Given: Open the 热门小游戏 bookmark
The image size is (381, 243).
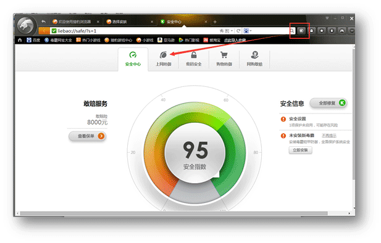Looking at the screenshot, I should [x=88, y=40].
